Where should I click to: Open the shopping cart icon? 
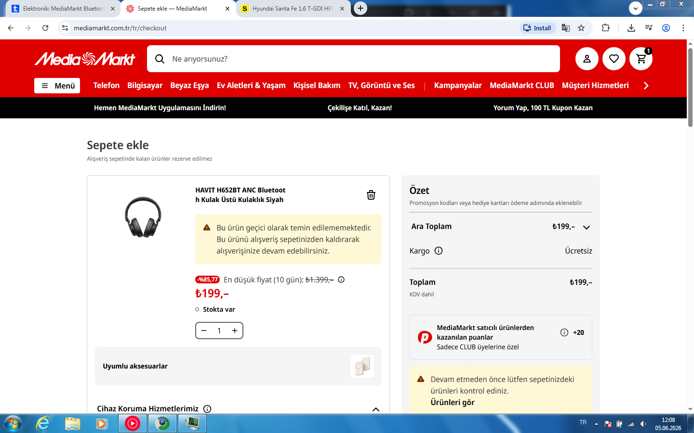pos(641,59)
